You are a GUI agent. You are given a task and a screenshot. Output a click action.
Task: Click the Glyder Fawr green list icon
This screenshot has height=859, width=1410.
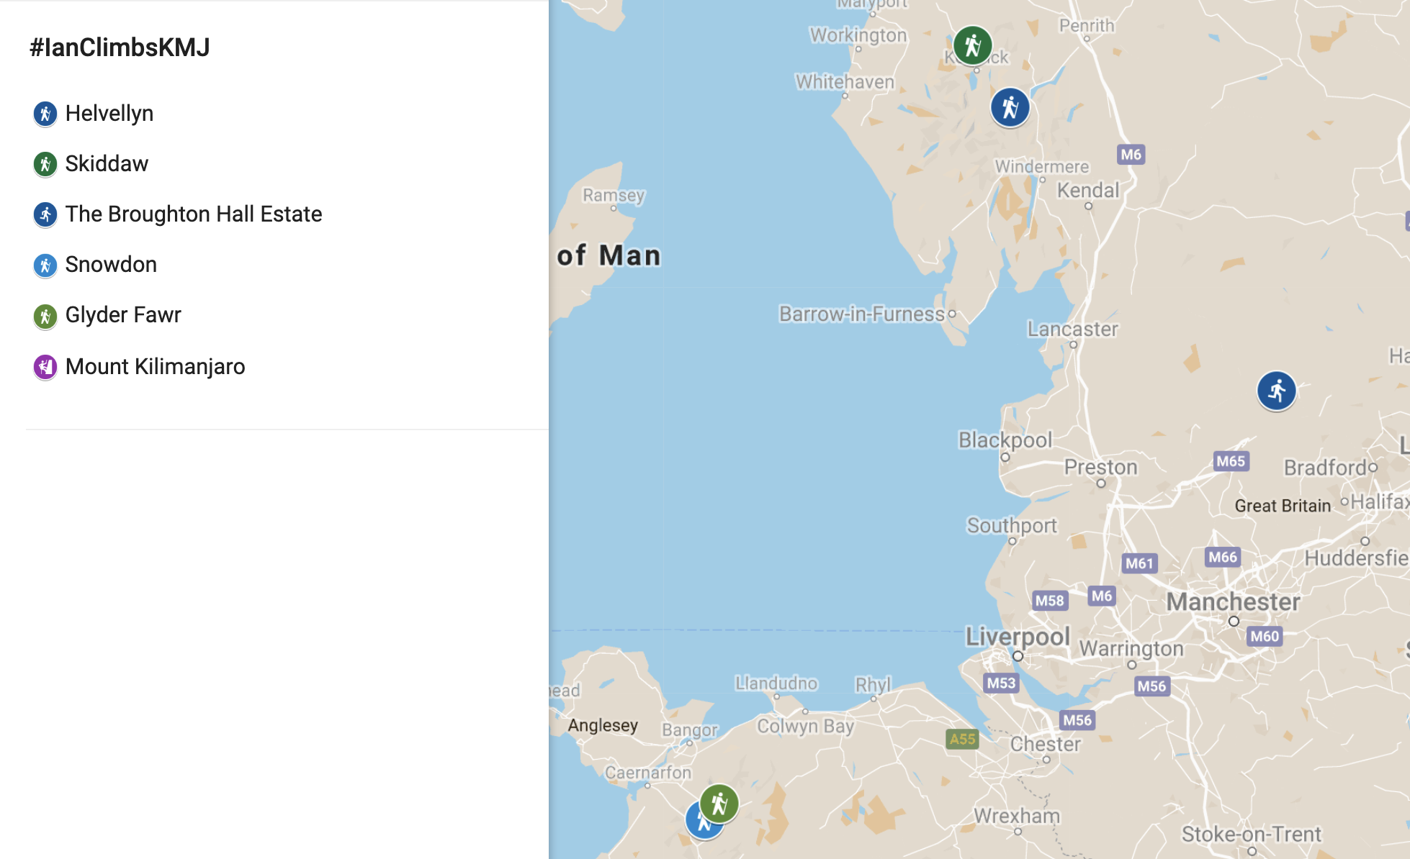45,316
